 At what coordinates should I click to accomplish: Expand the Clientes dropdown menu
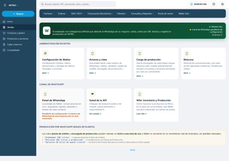tap(122, 14)
